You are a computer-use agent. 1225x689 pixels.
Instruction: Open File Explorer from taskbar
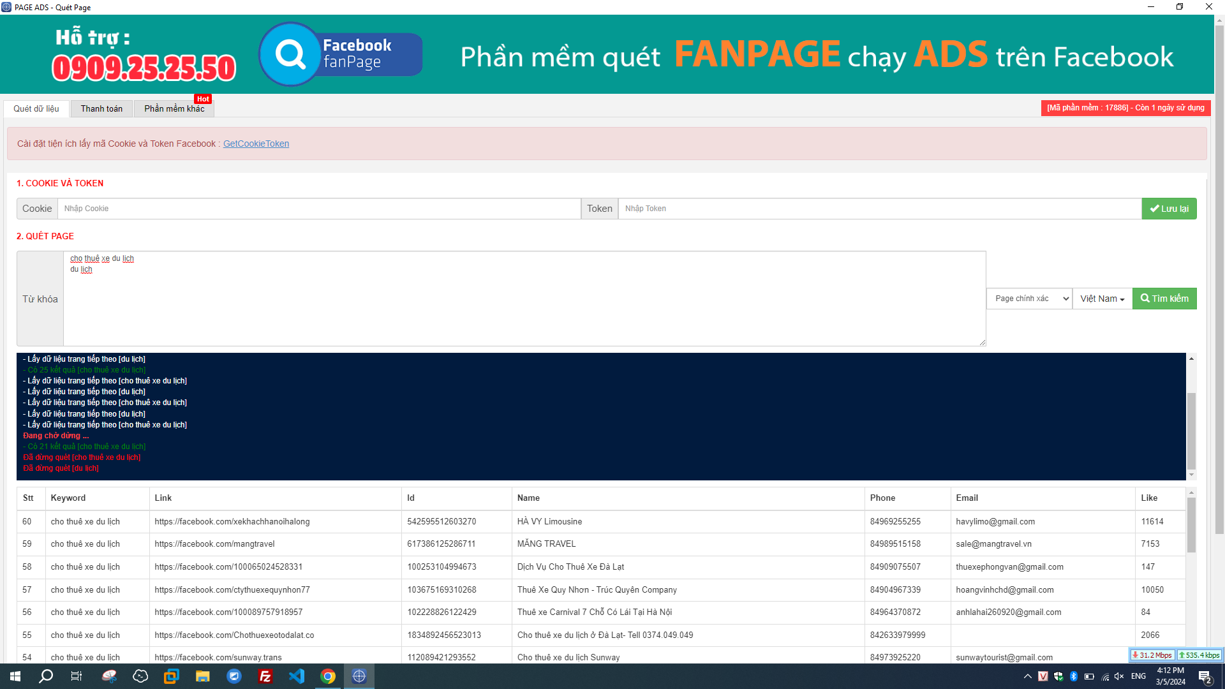(x=203, y=676)
